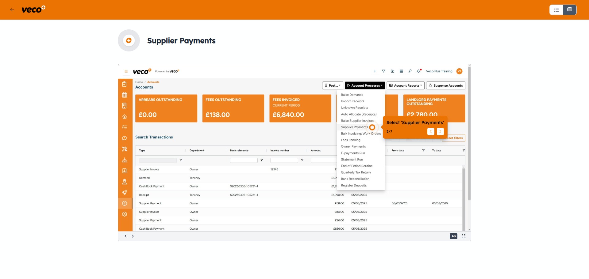This screenshot has width=589, height=279.
Task: Expand the Account Reports dropdown
Action: (x=405, y=85)
